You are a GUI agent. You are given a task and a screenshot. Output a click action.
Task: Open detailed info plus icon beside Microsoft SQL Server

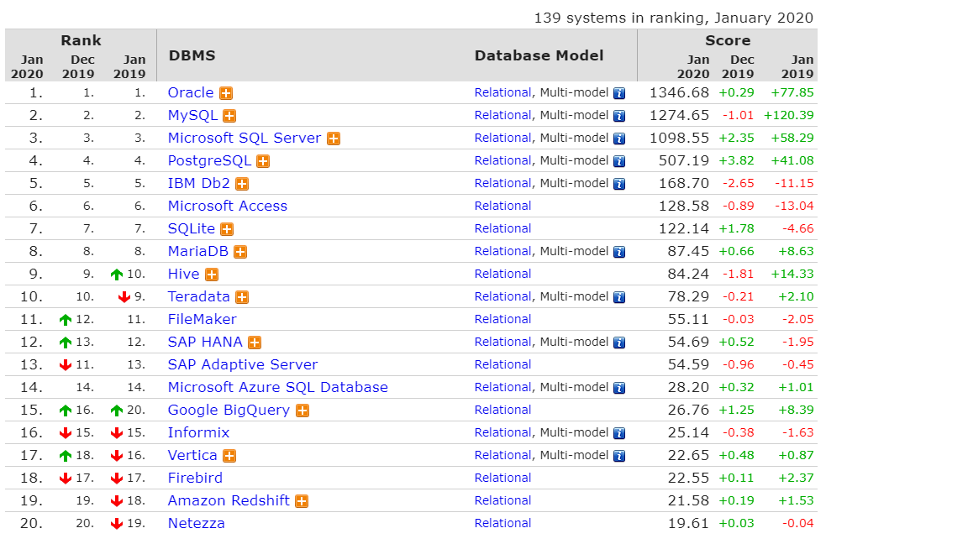[334, 139]
